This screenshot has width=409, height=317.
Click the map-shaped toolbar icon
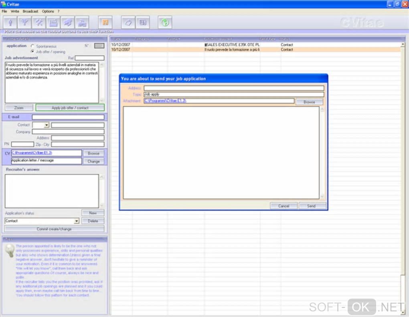point(67,23)
